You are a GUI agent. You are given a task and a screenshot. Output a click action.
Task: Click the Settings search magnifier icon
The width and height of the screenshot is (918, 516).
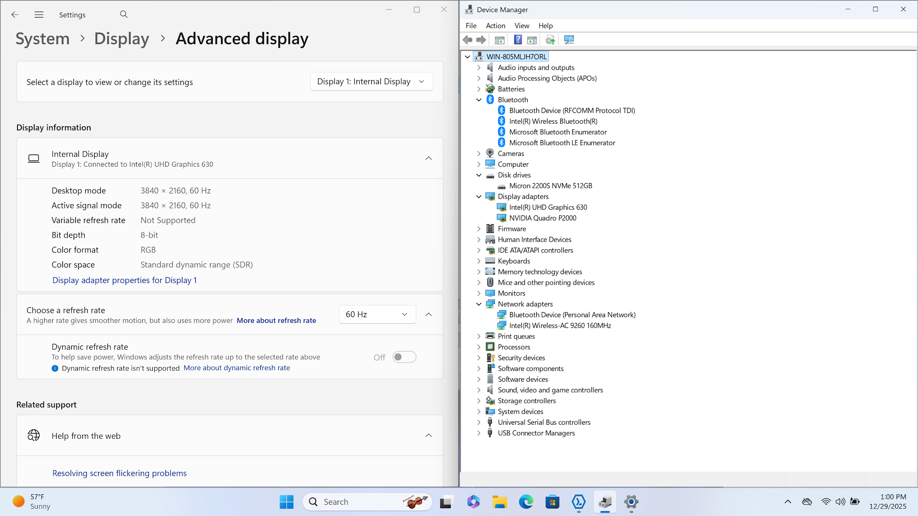tap(124, 15)
